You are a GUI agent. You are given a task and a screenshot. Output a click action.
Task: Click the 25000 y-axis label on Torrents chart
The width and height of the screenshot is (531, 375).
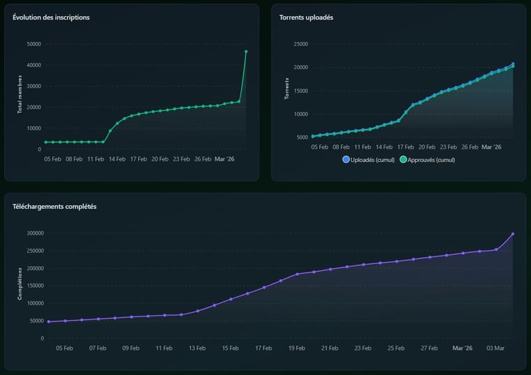[x=300, y=44]
